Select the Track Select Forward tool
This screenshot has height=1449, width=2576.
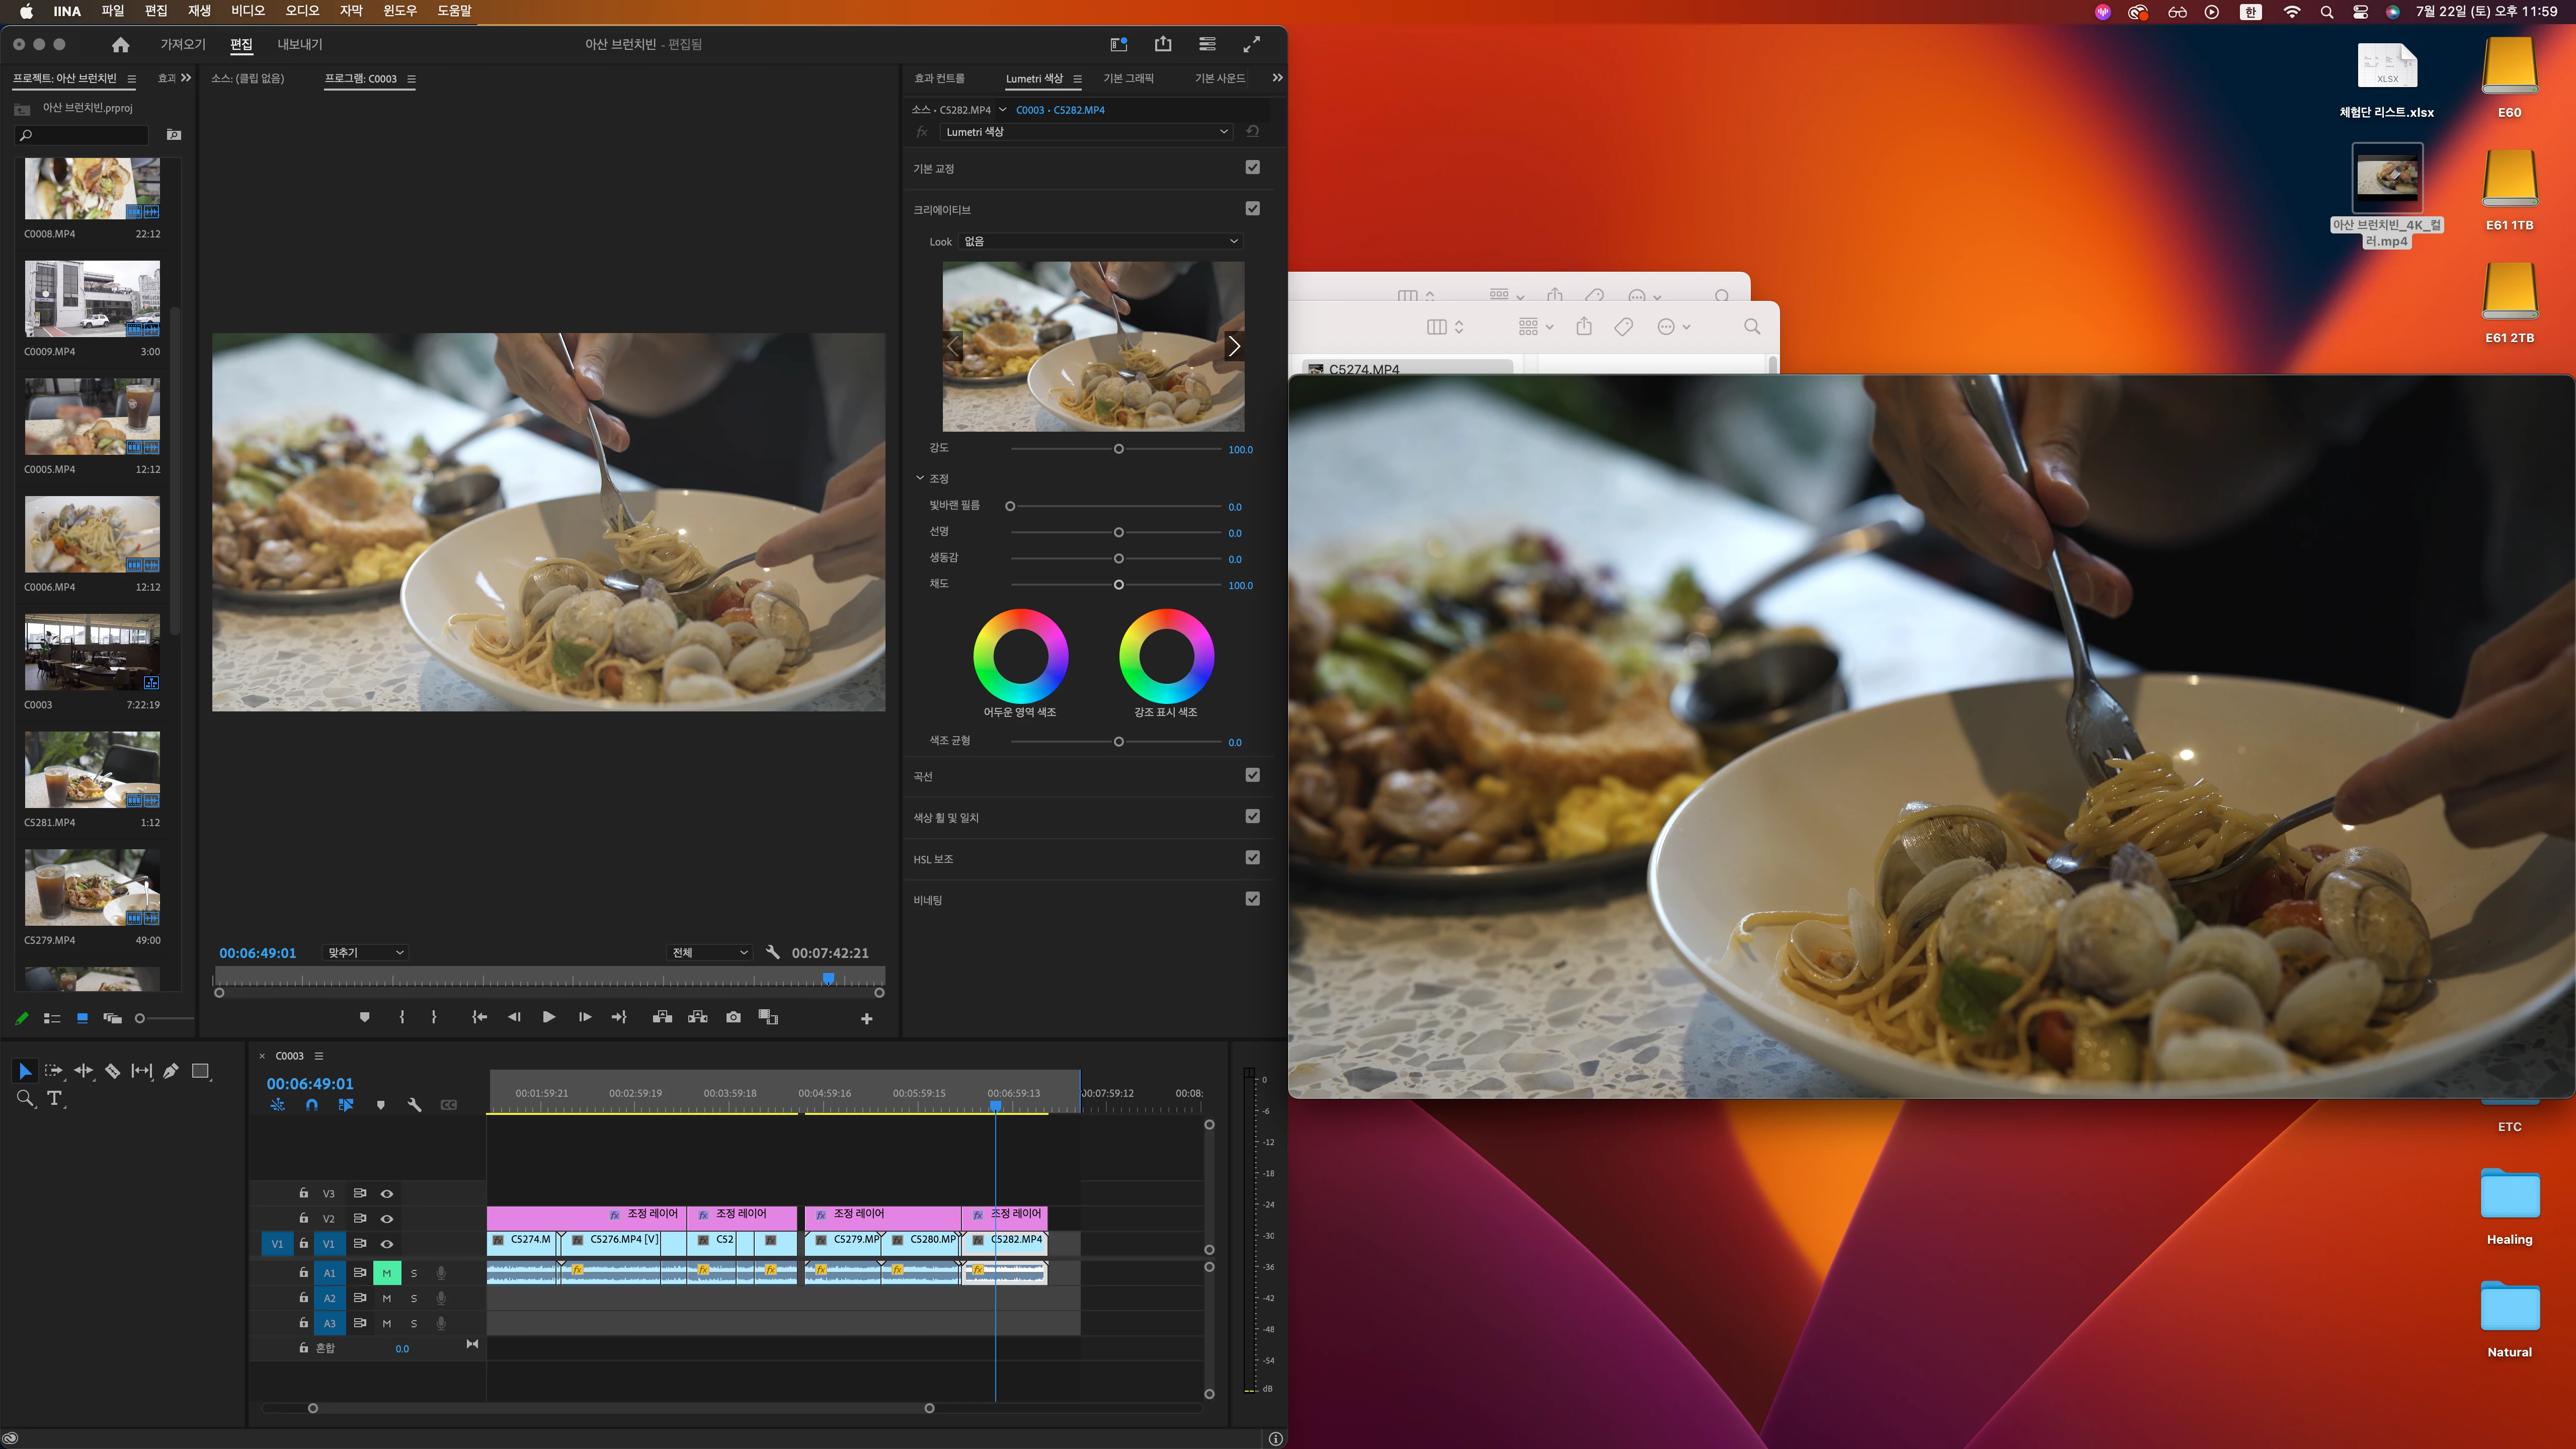click(x=54, y=1071)
